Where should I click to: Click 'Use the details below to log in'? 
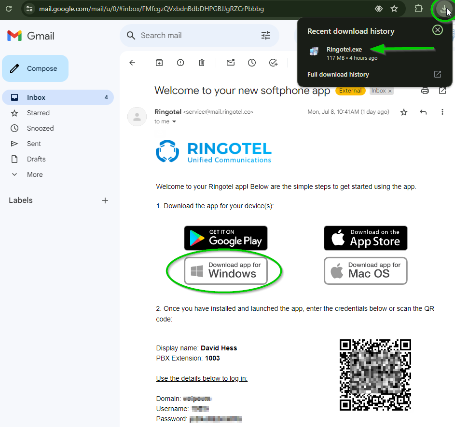202,379
